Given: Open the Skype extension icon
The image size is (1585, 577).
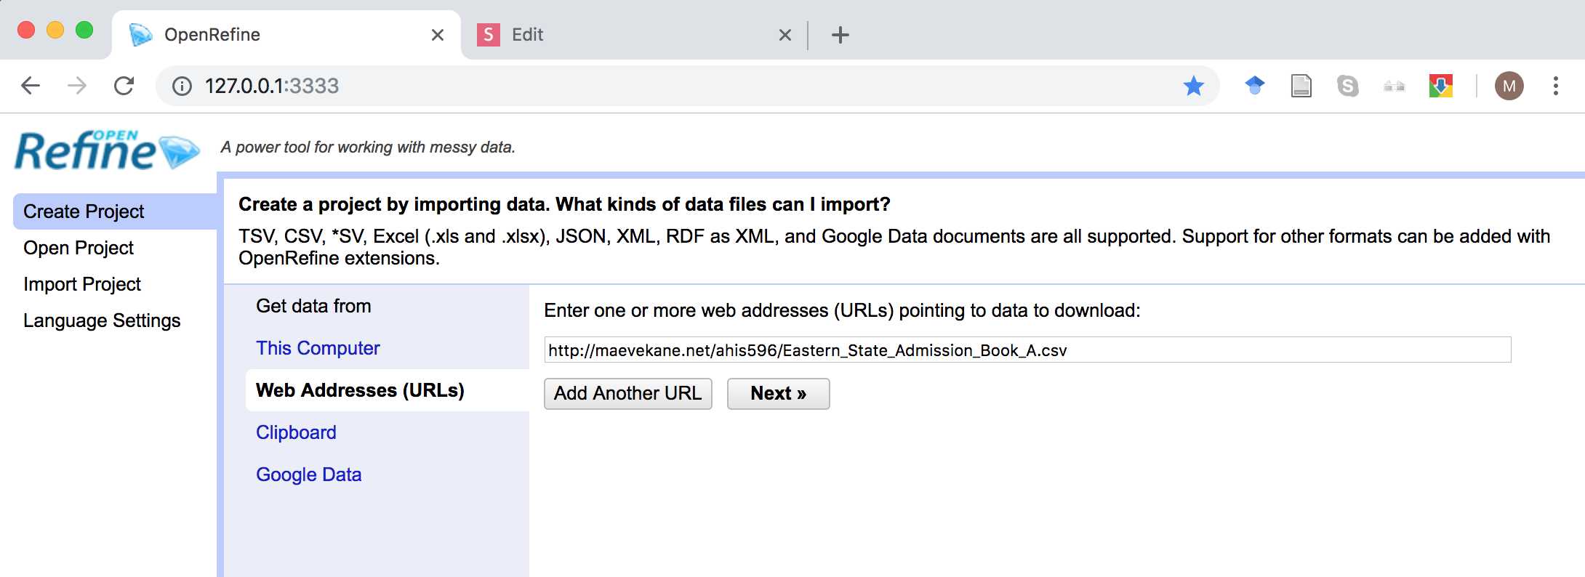Looking at the screenshot, I should point(1347,86).
